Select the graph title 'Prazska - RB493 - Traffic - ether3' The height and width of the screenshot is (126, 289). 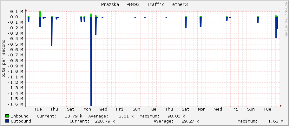(144, 5)
